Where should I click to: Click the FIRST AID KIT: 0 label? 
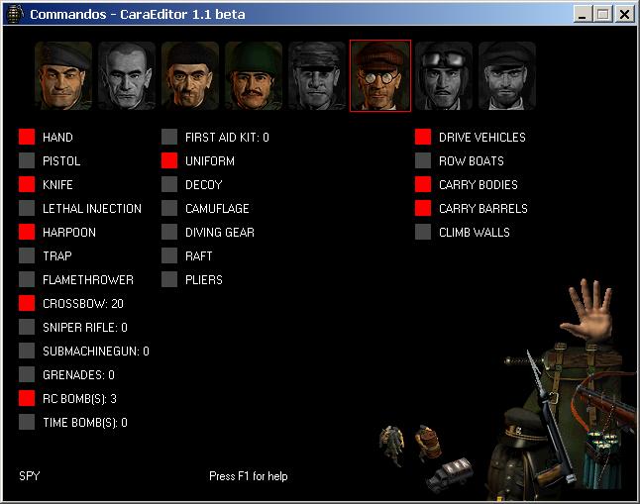click(227, 138)
